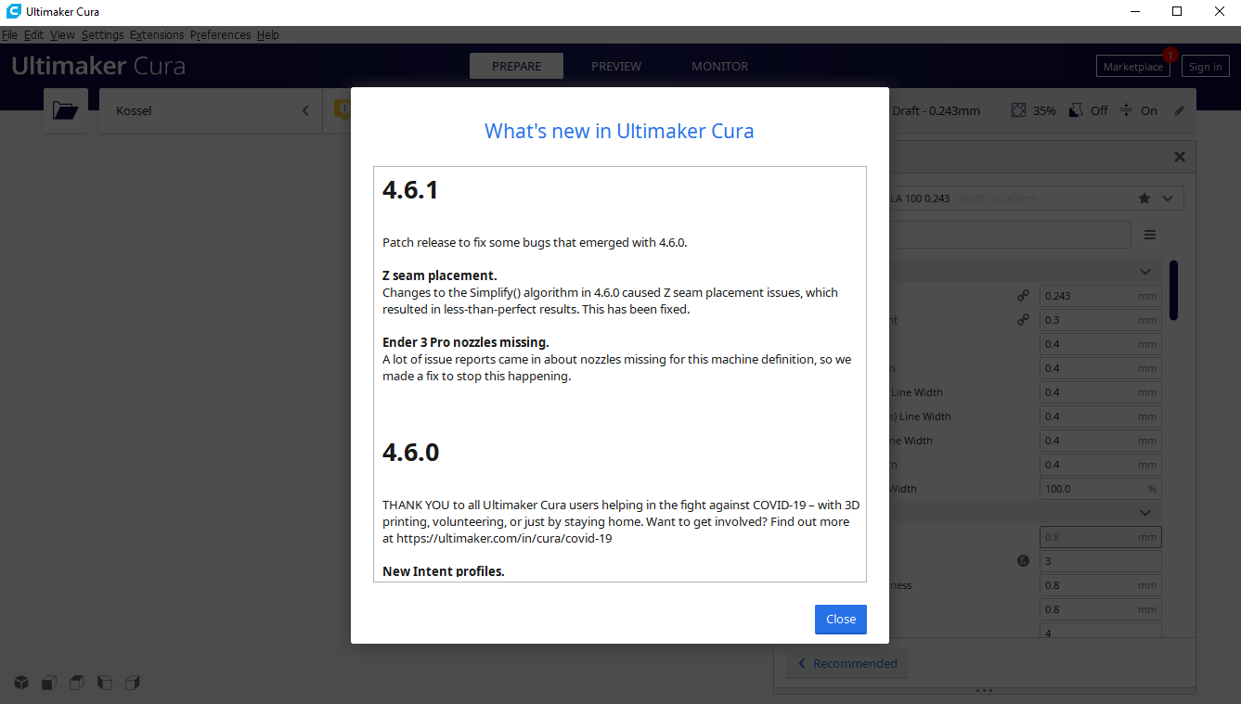Open the File menu
1241x704 pixels.
(9, 34)
